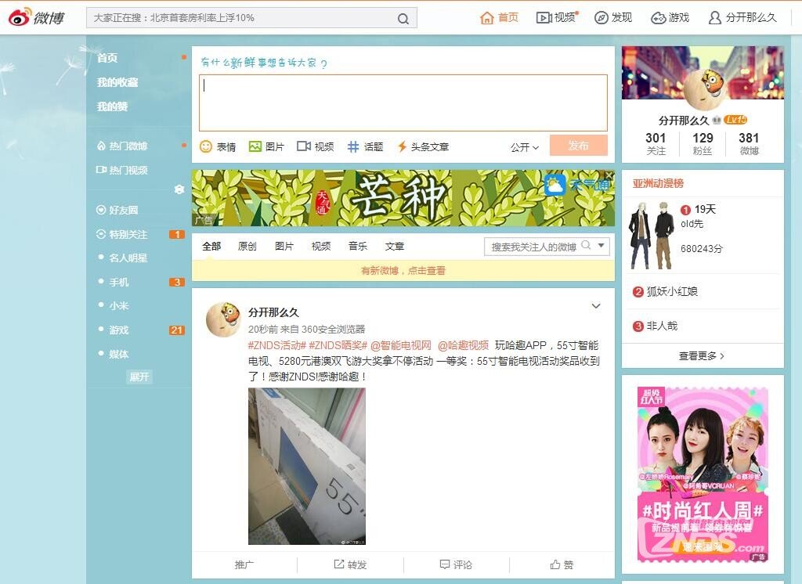Image resolution: width=802 pixels, height=584 pixels.
Task: Open the 非人哉 ranking entry
Action: pyautogui.click(x=662, y=326)
